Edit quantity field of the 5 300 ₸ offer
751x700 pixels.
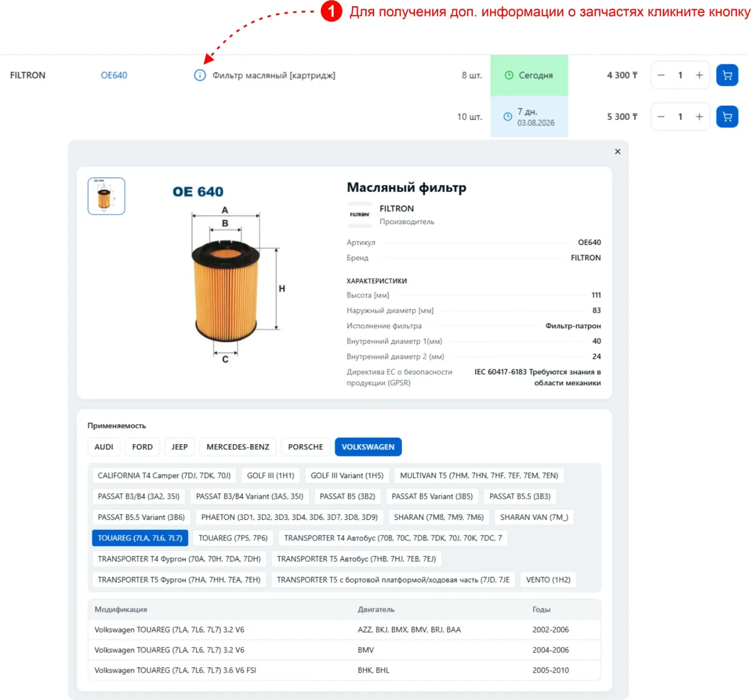pos(680,117)
